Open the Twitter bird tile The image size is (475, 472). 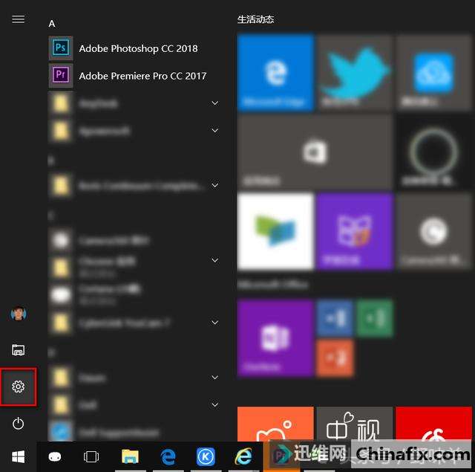(x=355, y=72)
